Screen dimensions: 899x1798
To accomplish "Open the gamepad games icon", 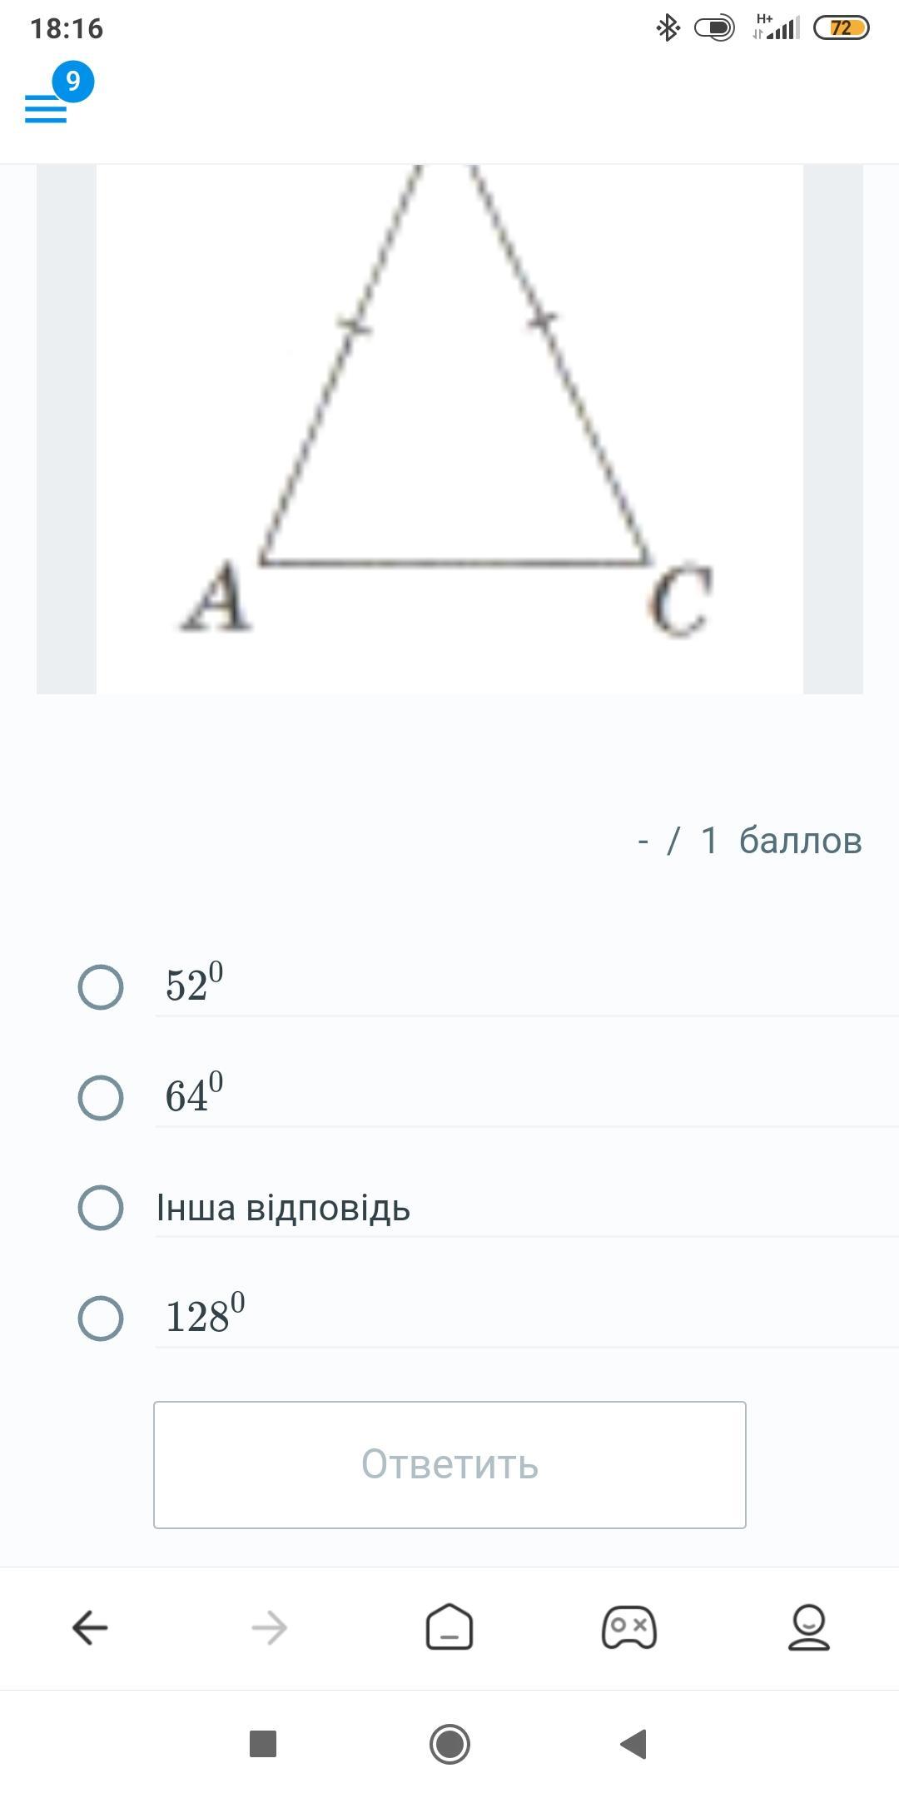I will (629, 1627).
